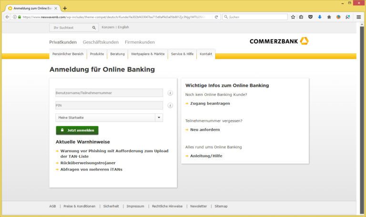Open the Rücküberweisungstrojaner warning link
Screen dimensions: 366x217
tap(88, 163)
